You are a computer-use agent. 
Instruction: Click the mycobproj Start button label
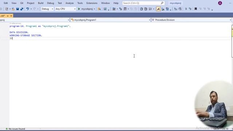[87, 9]
